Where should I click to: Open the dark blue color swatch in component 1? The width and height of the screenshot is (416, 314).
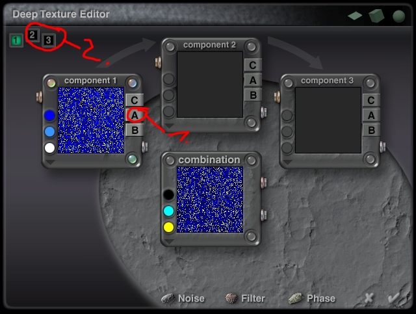(50, 116)
